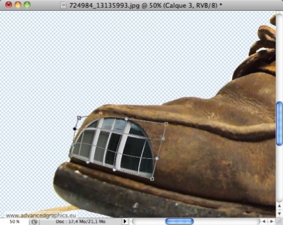283x225 pixels.
Task: Click the document proxy icon in title bar
Action: 63,5
